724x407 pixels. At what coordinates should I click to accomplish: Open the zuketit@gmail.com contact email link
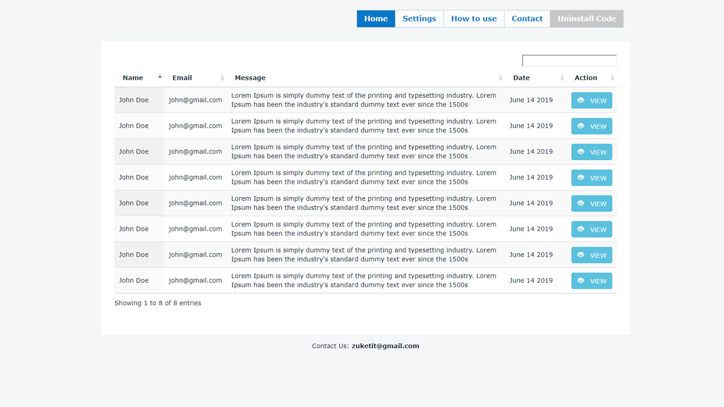coord(385,346)
